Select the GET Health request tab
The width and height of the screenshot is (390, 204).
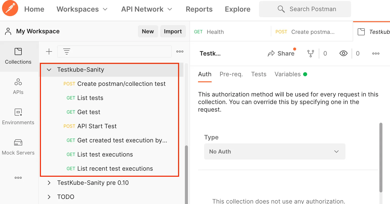(x=215, y=32)
